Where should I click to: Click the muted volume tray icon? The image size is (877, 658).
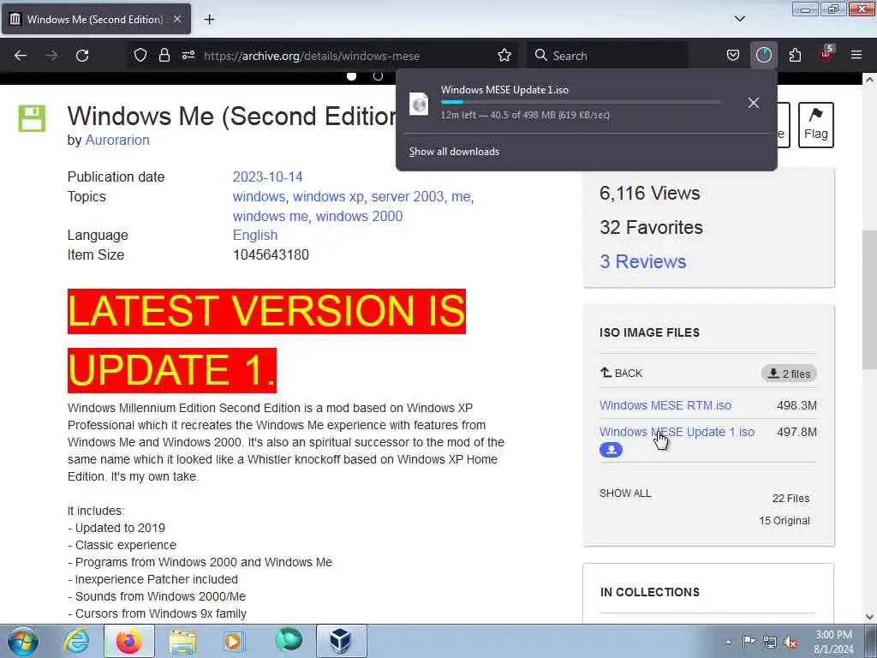[790, 642]
